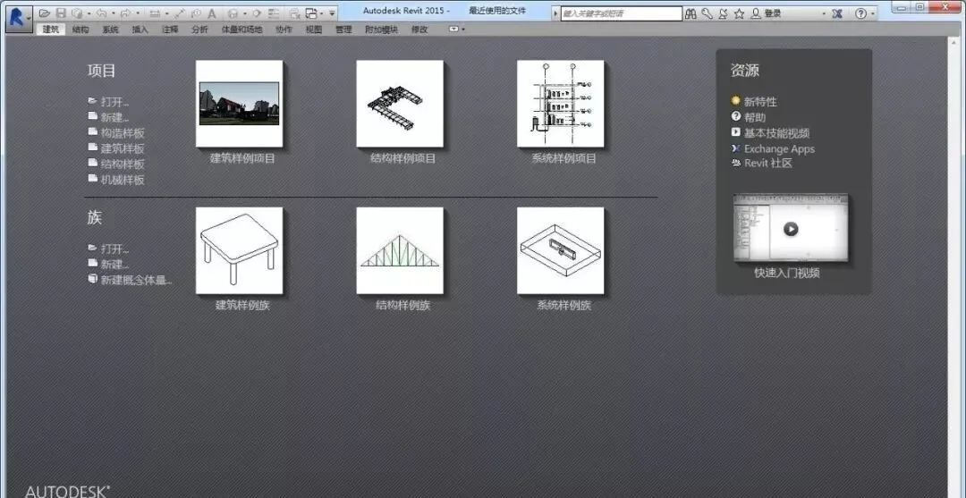The height and width of the screenshot is (498, 966).
Task: Open the 3D View dropdown arrow
Action: point(244,13)
